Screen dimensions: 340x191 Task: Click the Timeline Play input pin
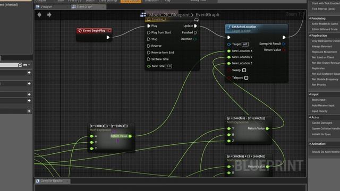tap(149, 26)
